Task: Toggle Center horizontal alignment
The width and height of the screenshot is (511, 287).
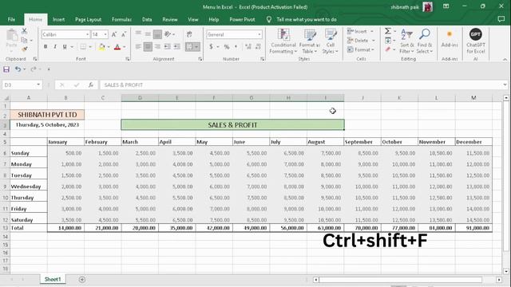Action: click(x=148, y=47)
